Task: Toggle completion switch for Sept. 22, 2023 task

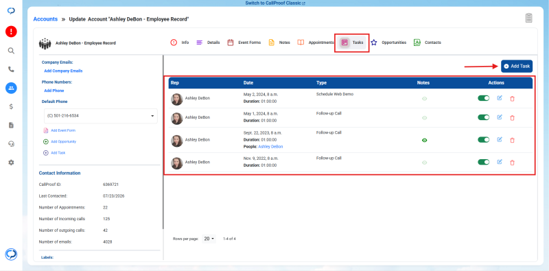Action: [484, 140]
